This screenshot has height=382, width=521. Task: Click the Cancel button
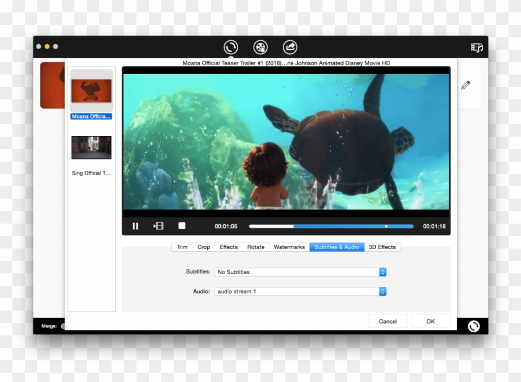[x=388, y=322]
